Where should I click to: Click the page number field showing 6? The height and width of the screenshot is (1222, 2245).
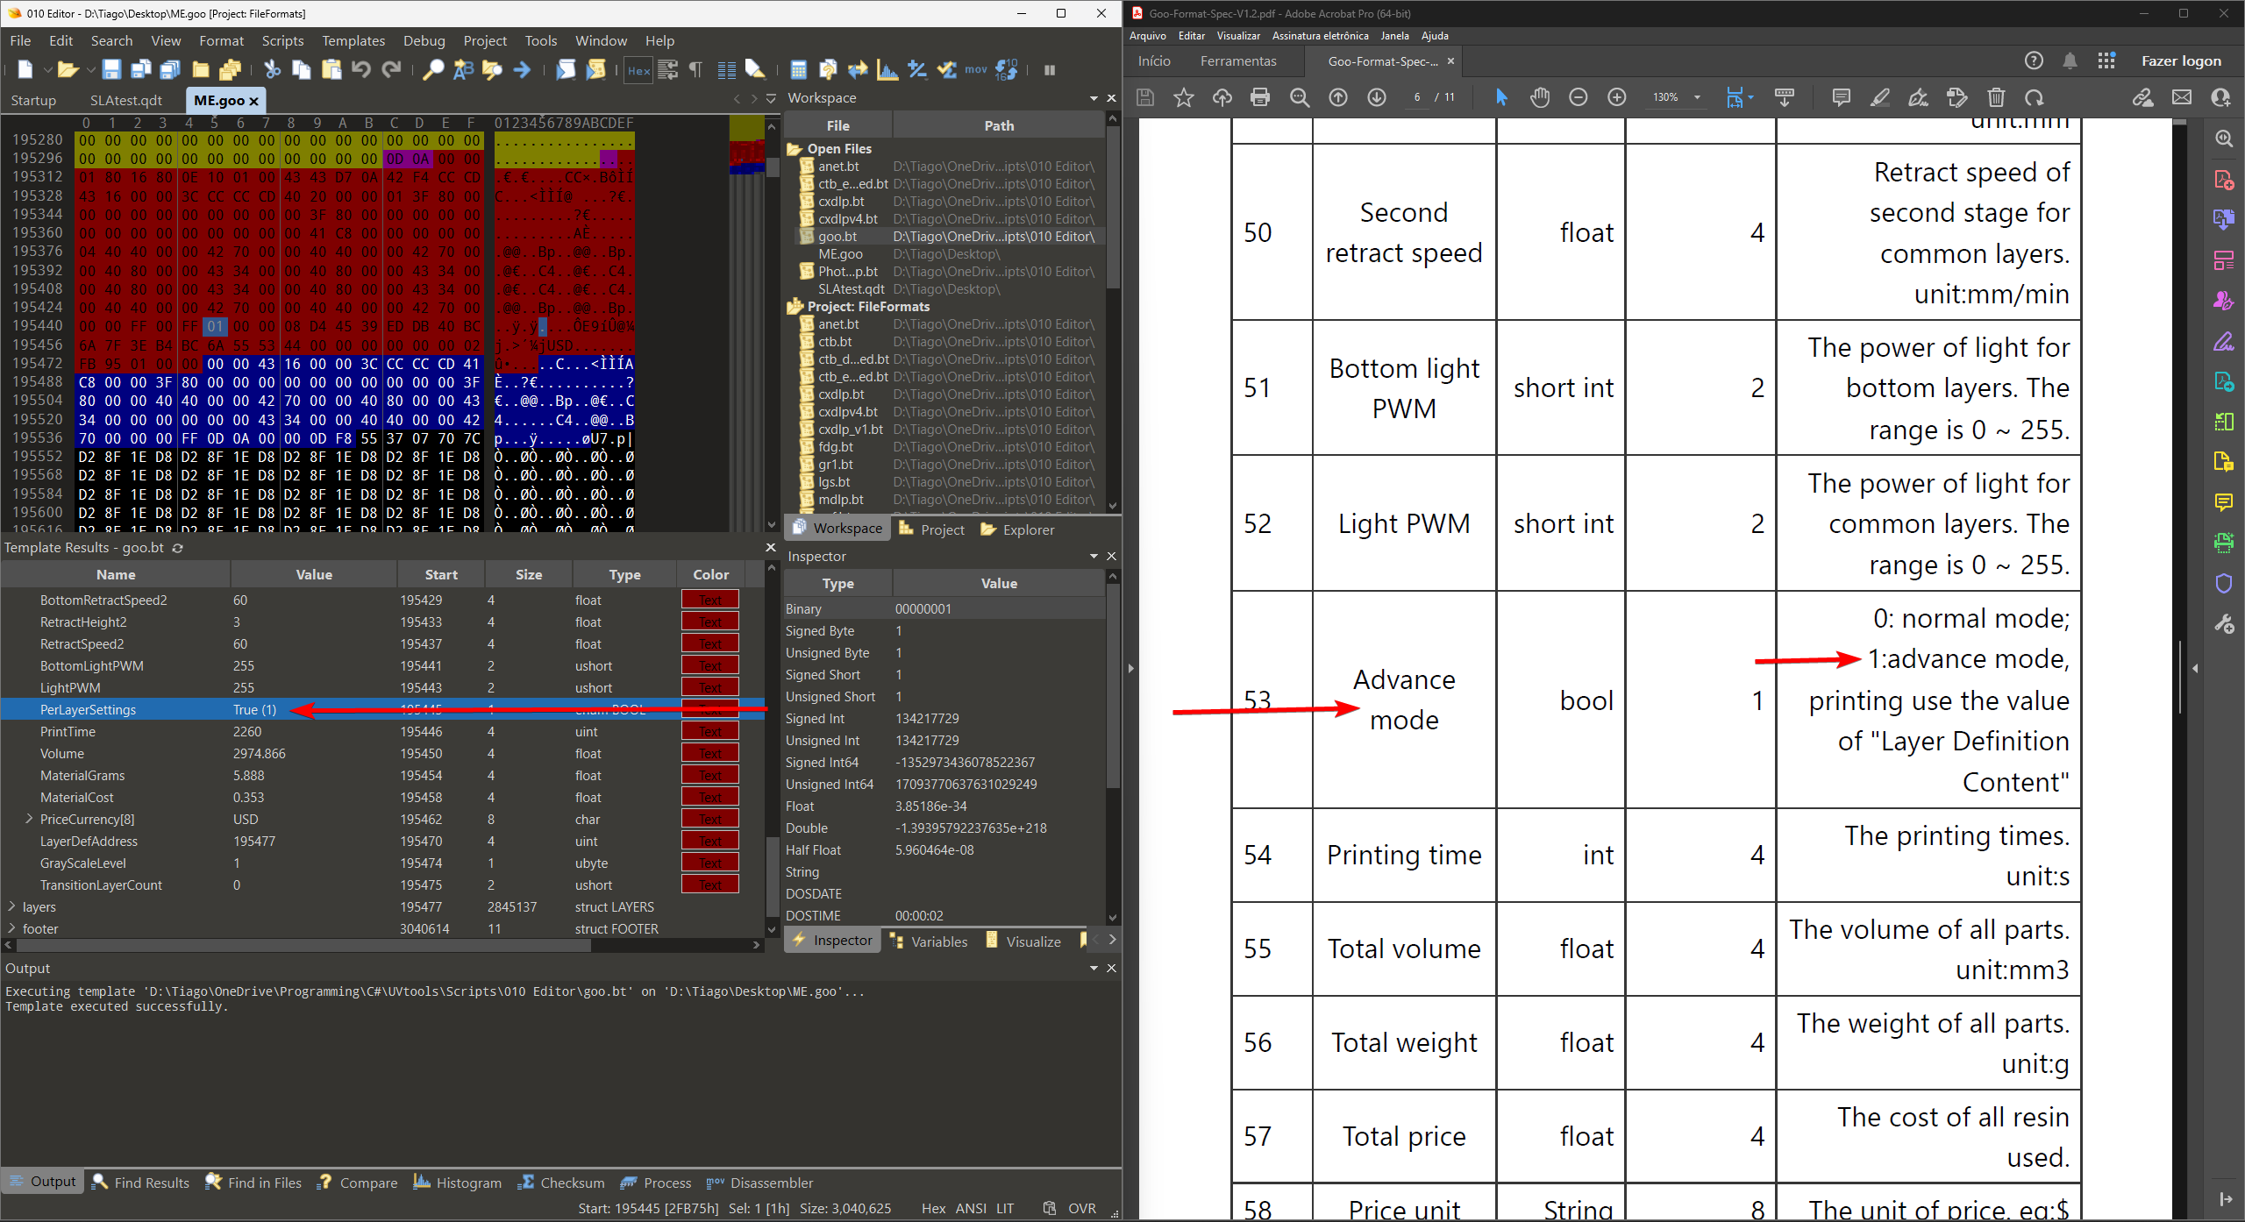[x=1415, y=97]
